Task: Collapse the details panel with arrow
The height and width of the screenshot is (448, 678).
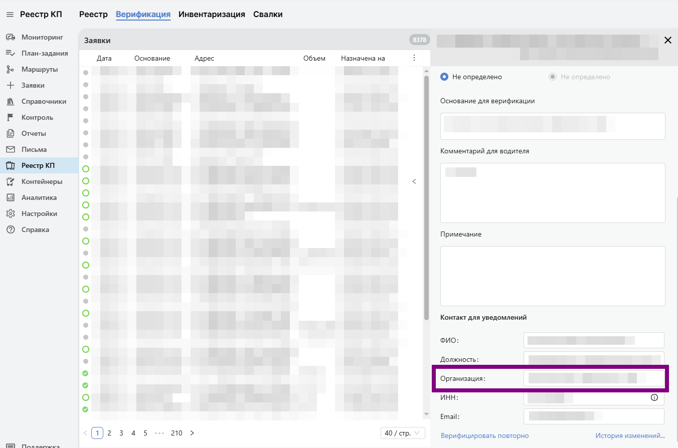Action: click(414, 181)
